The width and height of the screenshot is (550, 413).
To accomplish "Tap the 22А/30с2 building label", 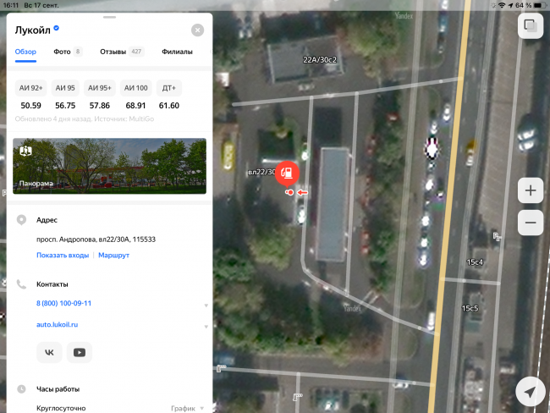I will coord(320,60).
